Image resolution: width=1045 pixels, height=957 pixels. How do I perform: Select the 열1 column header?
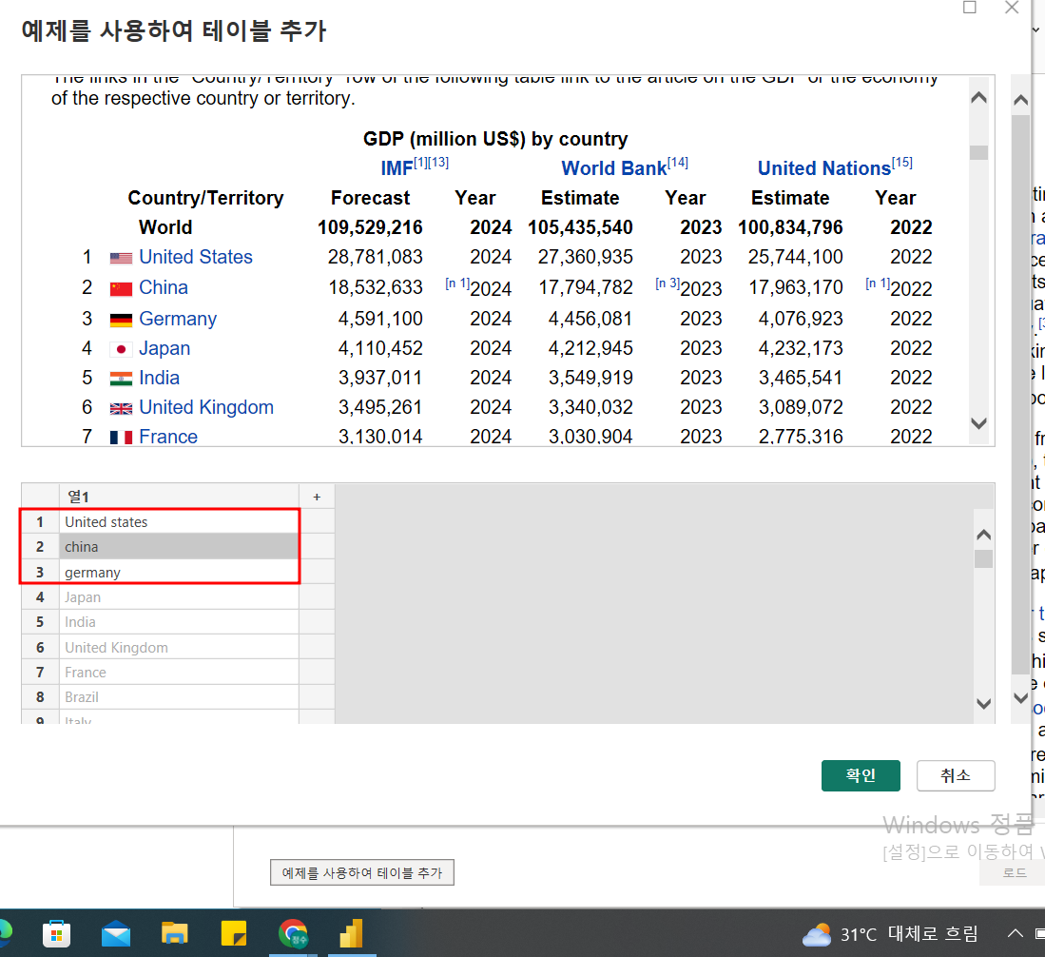coord(180,497)
